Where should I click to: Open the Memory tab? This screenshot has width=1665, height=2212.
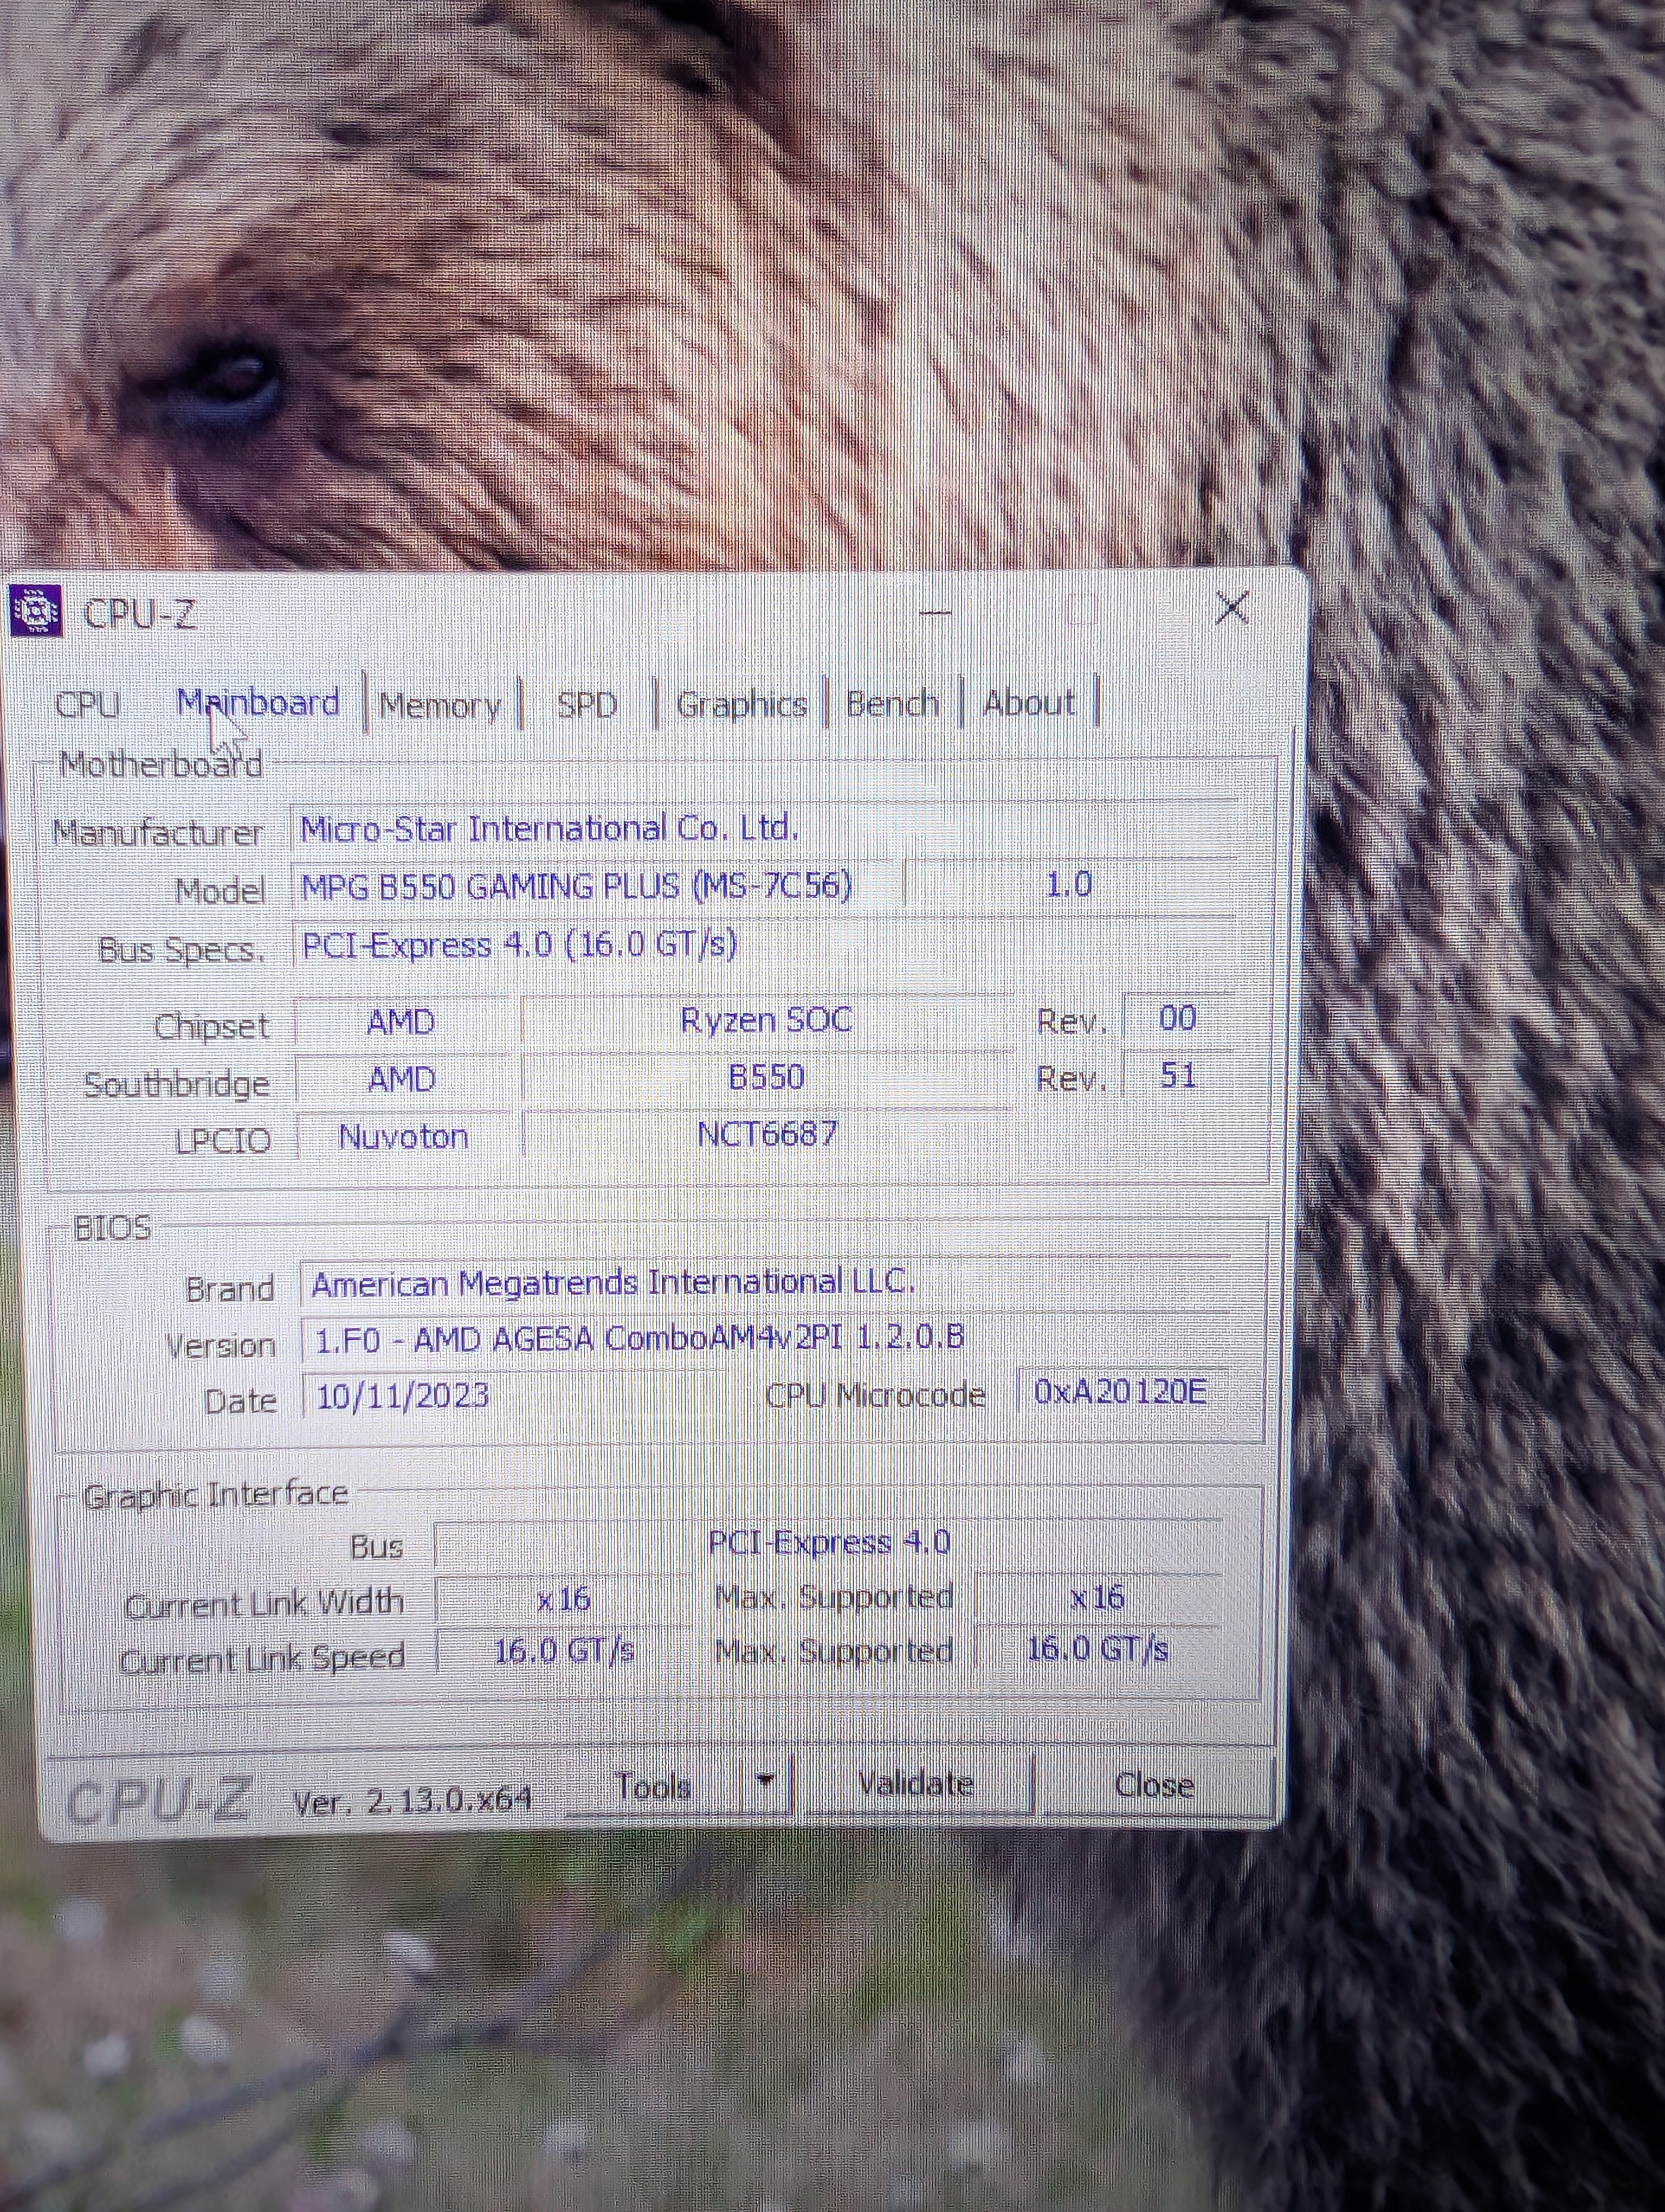[440, 706]
